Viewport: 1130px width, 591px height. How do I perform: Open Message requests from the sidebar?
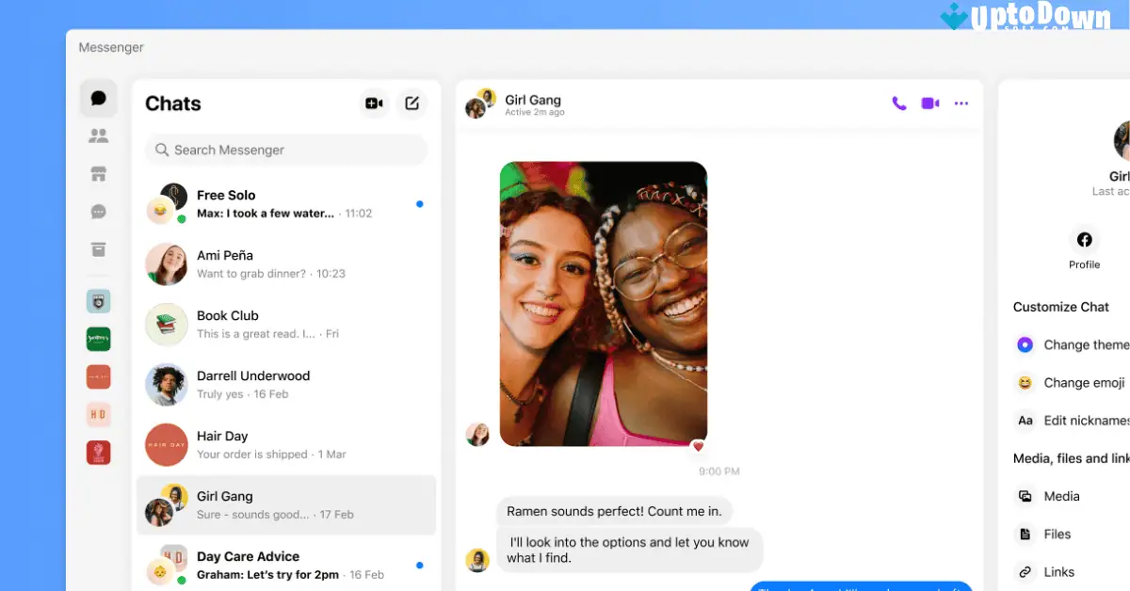(98, 211)
